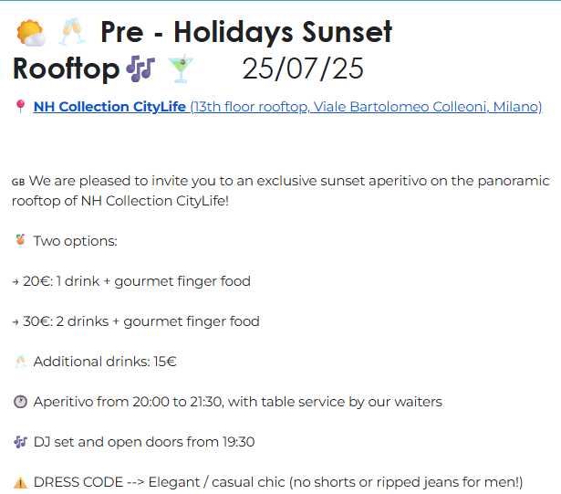Click the red location pin icon
The height and width of the screenshot is (494, 561).
tap(20, 107)
